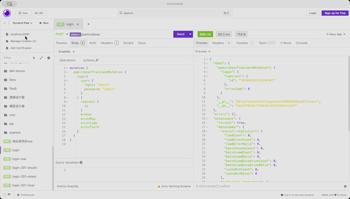
Task: Click the Insomnia logo icon
Action: pyautogui.click(x=7, y=13)
